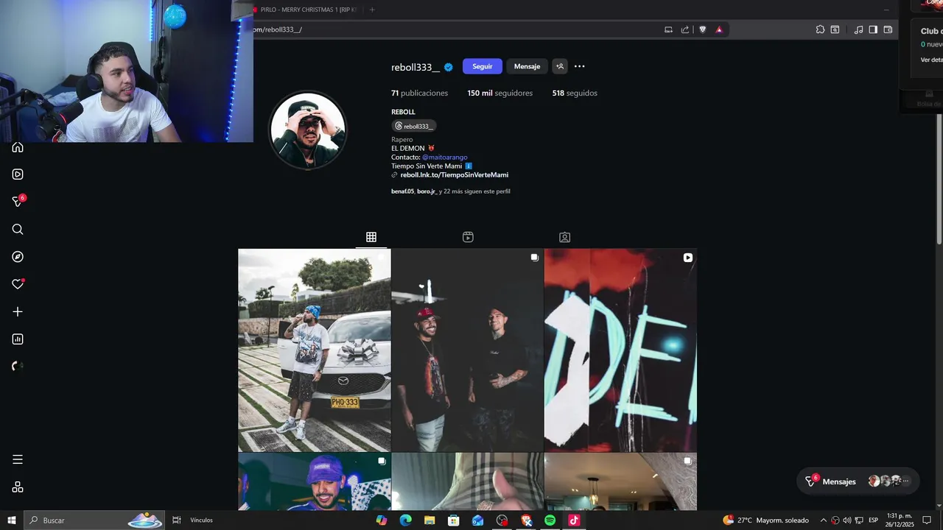Open the Mensajes floating button

pos(858,481)
